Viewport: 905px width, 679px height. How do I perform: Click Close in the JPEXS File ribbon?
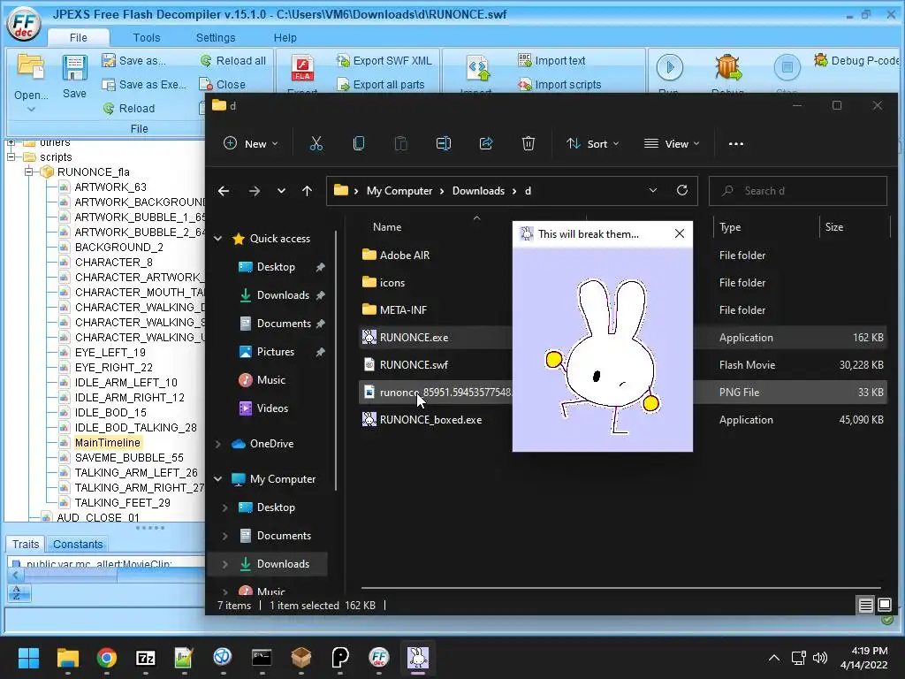[222, 84]
